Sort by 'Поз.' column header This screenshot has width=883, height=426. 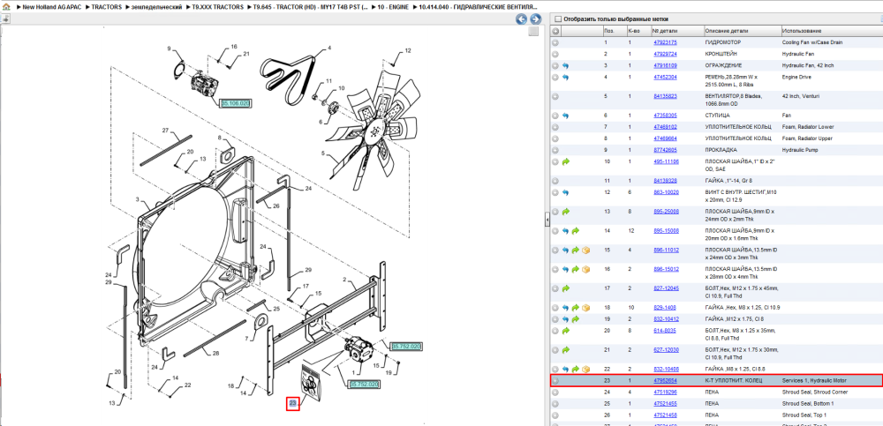[x=614, y=31]
